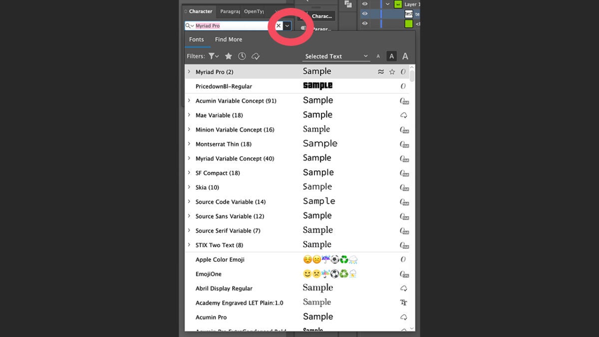599x337 pixels.
Task: Choose the PricedownBl-Regular font
Action: click(224, 86)
